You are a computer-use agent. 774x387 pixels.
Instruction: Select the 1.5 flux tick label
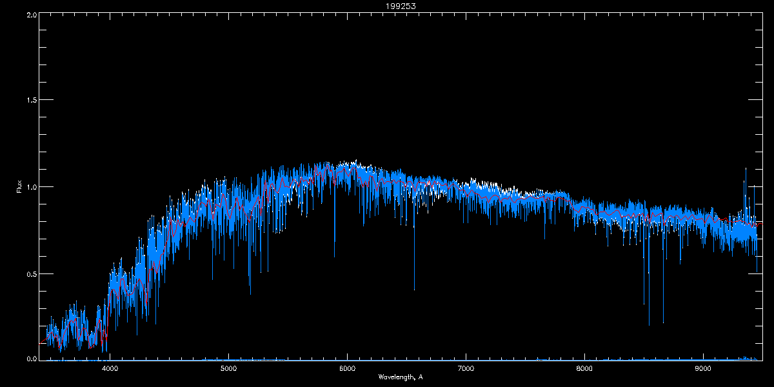coord(30,101)
